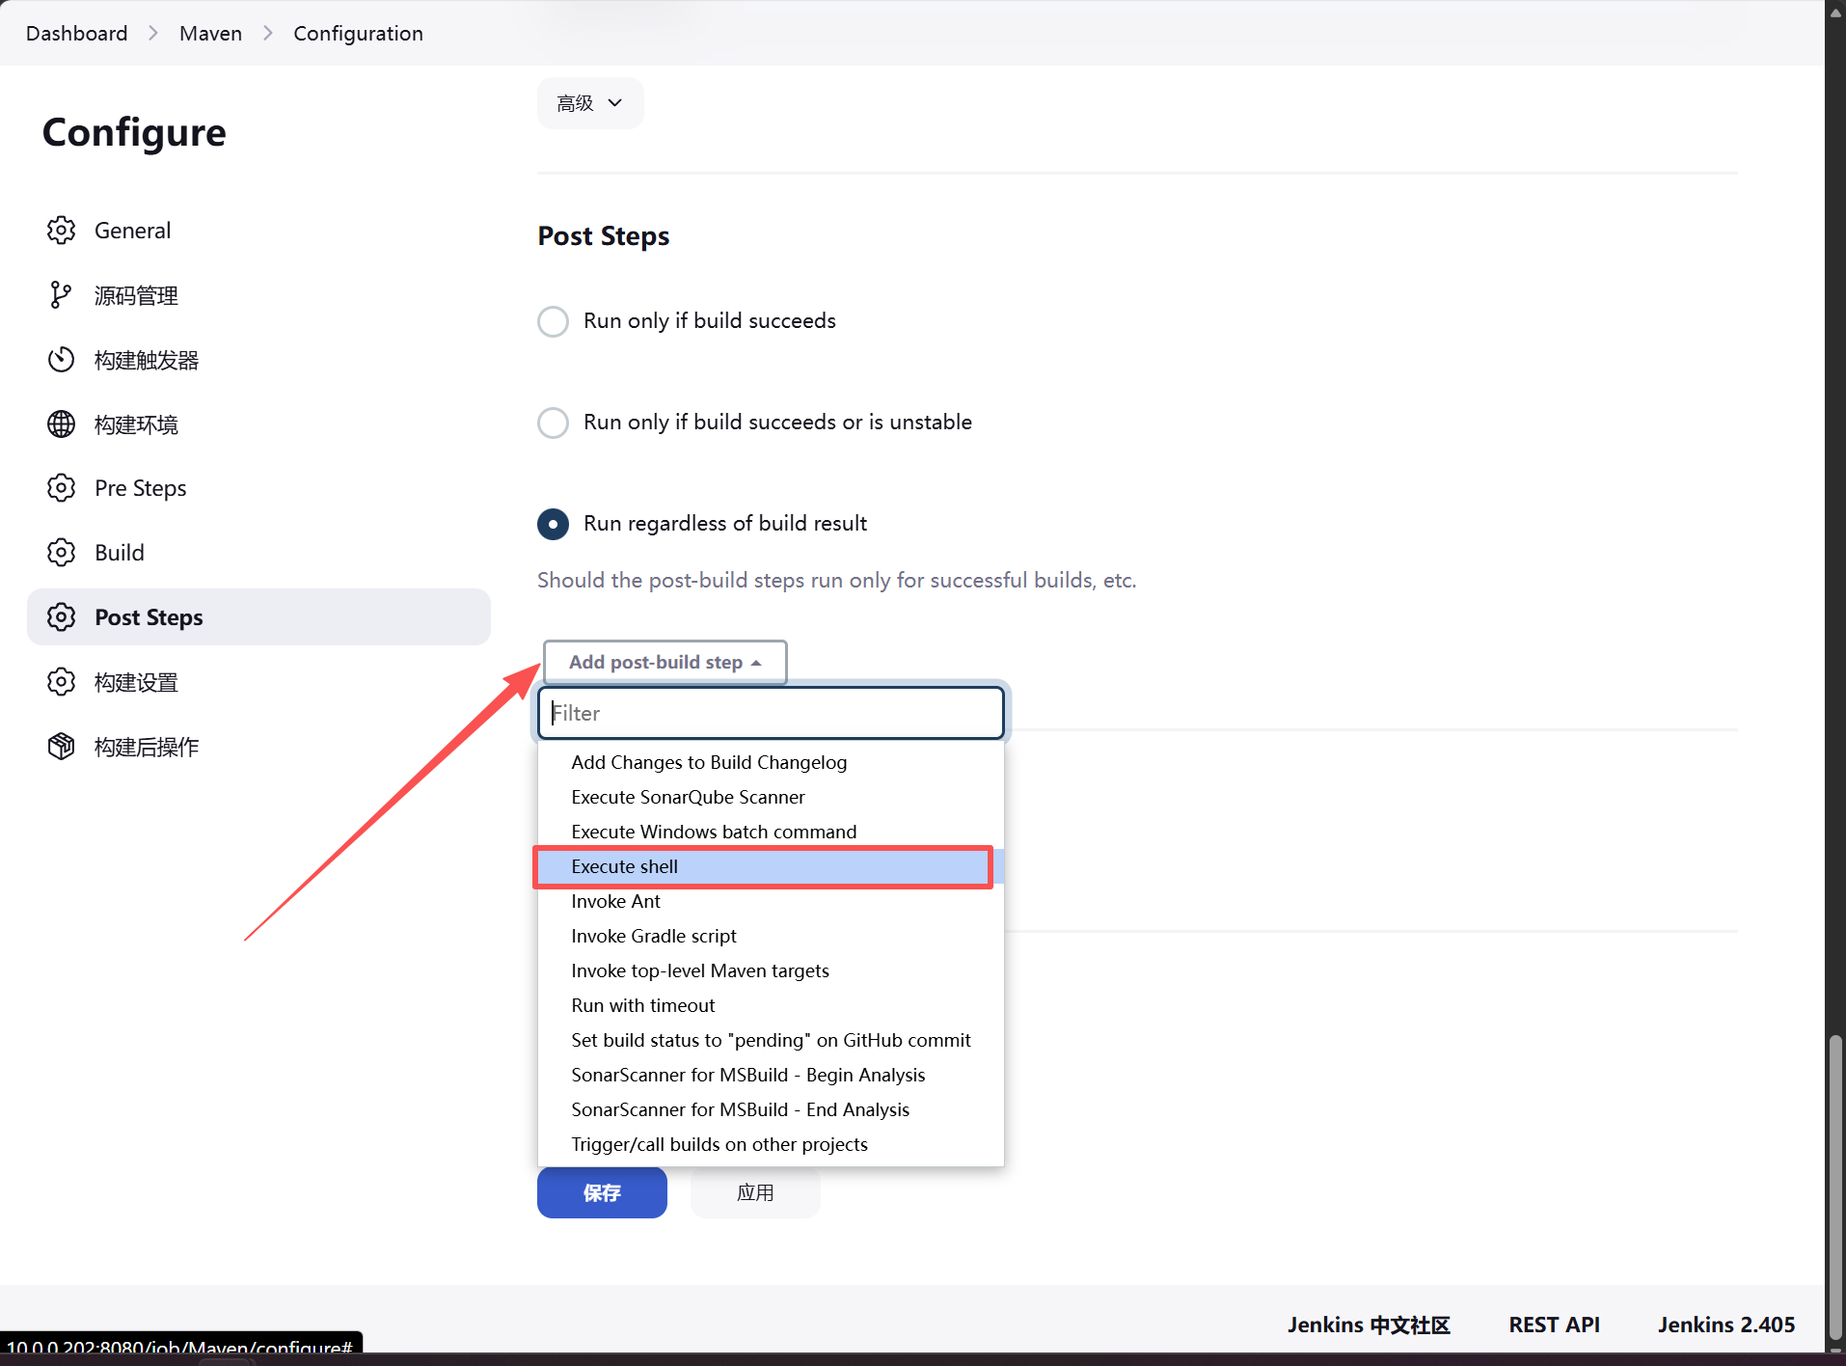Open the Jenkins 中文社区 footer link
This screenshot has width=1846, height=1366.
(1369, 1325)
